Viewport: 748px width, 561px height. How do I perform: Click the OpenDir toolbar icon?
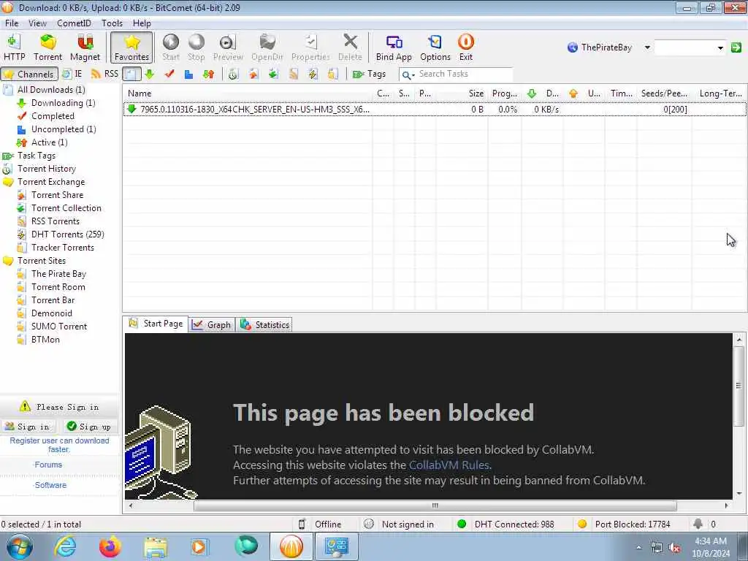tap(267, 47)
